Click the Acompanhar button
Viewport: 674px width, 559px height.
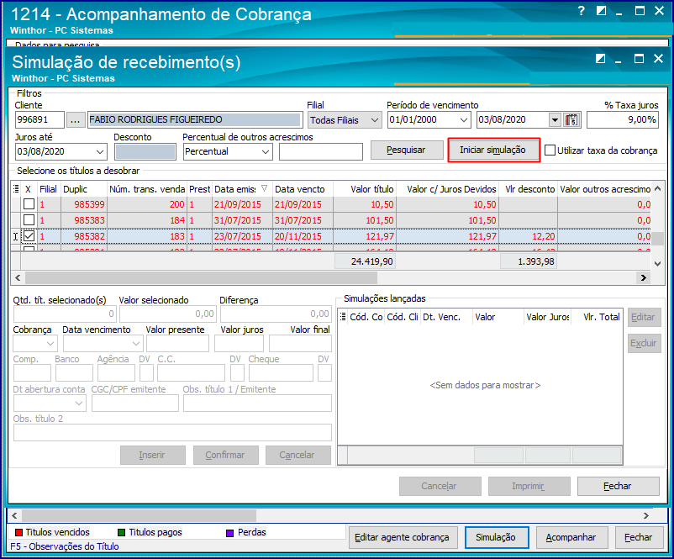(571, 537)
